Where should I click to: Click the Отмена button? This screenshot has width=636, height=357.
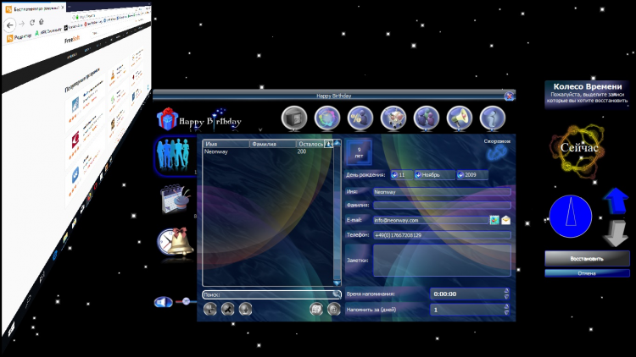tap(587, 273)
